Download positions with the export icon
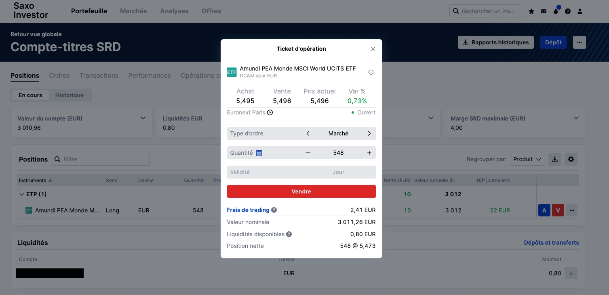Screen dimensions: 609x295 click(555, 159)
